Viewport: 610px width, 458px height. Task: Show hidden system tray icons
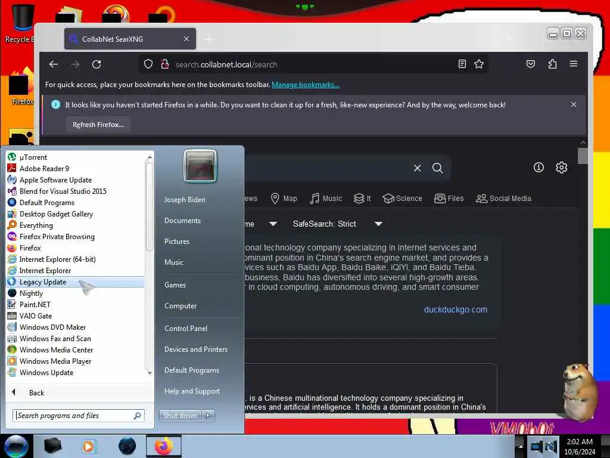521,446
